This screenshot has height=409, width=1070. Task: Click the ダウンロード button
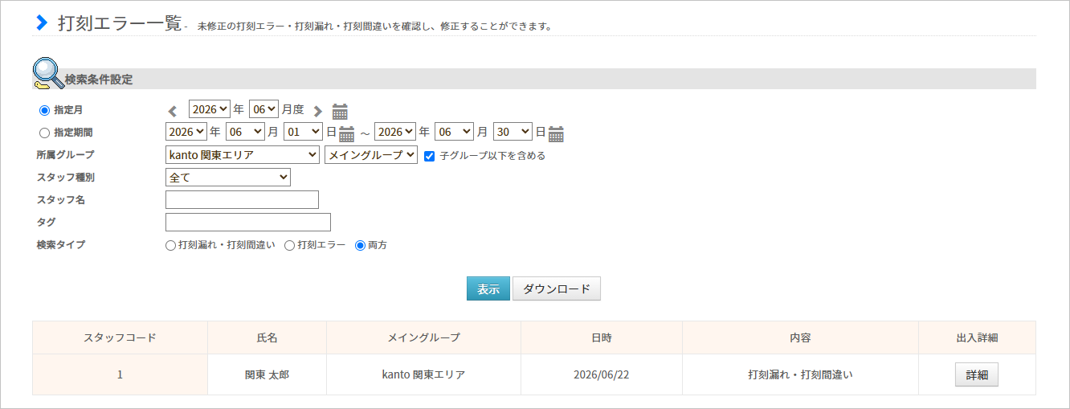pyautogui.click(x=557, y=289)
